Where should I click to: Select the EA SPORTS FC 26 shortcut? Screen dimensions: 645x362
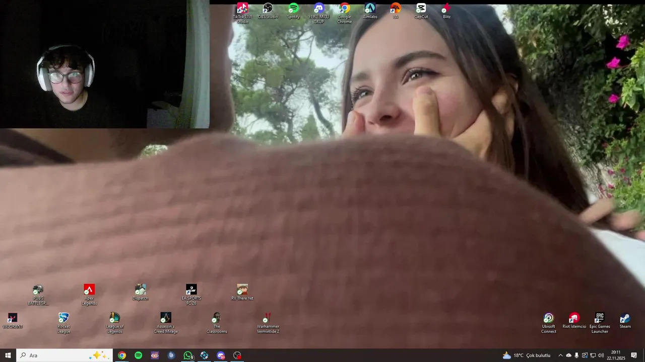click(x=191, y=295)
